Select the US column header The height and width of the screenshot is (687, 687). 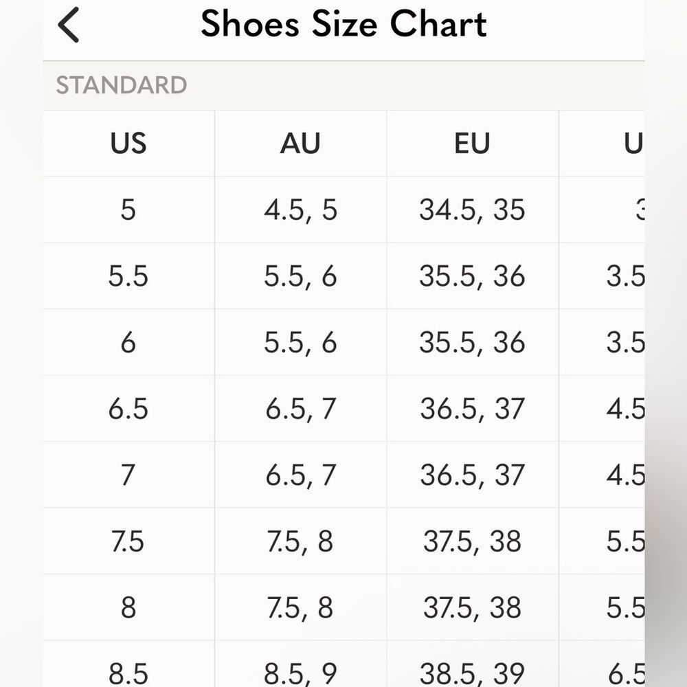coord(128,144)
